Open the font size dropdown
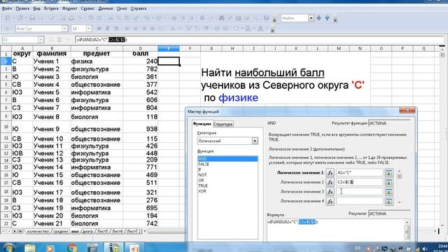This screenshot has width=448, height=252. tap(89, 29)
